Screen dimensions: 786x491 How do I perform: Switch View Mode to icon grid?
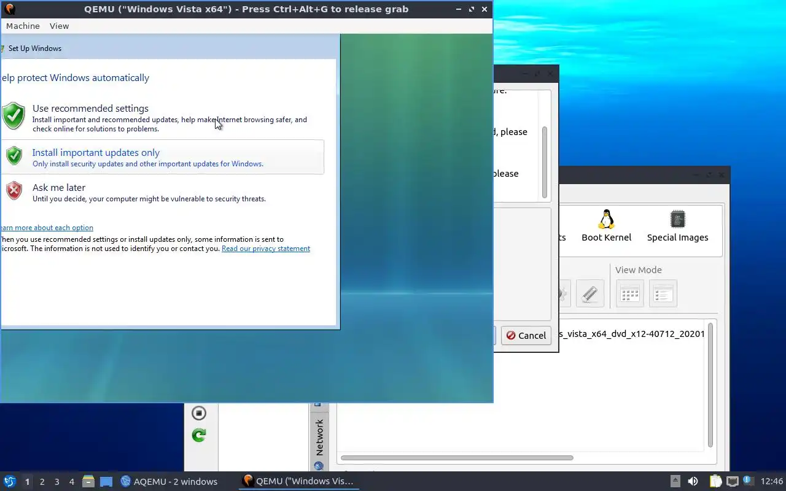click(630, 293)
